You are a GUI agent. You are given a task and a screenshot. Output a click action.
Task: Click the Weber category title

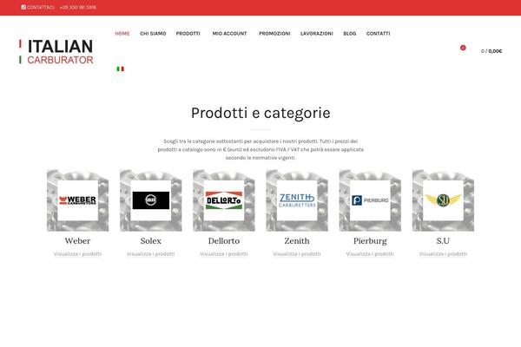(x=78, y=241)
